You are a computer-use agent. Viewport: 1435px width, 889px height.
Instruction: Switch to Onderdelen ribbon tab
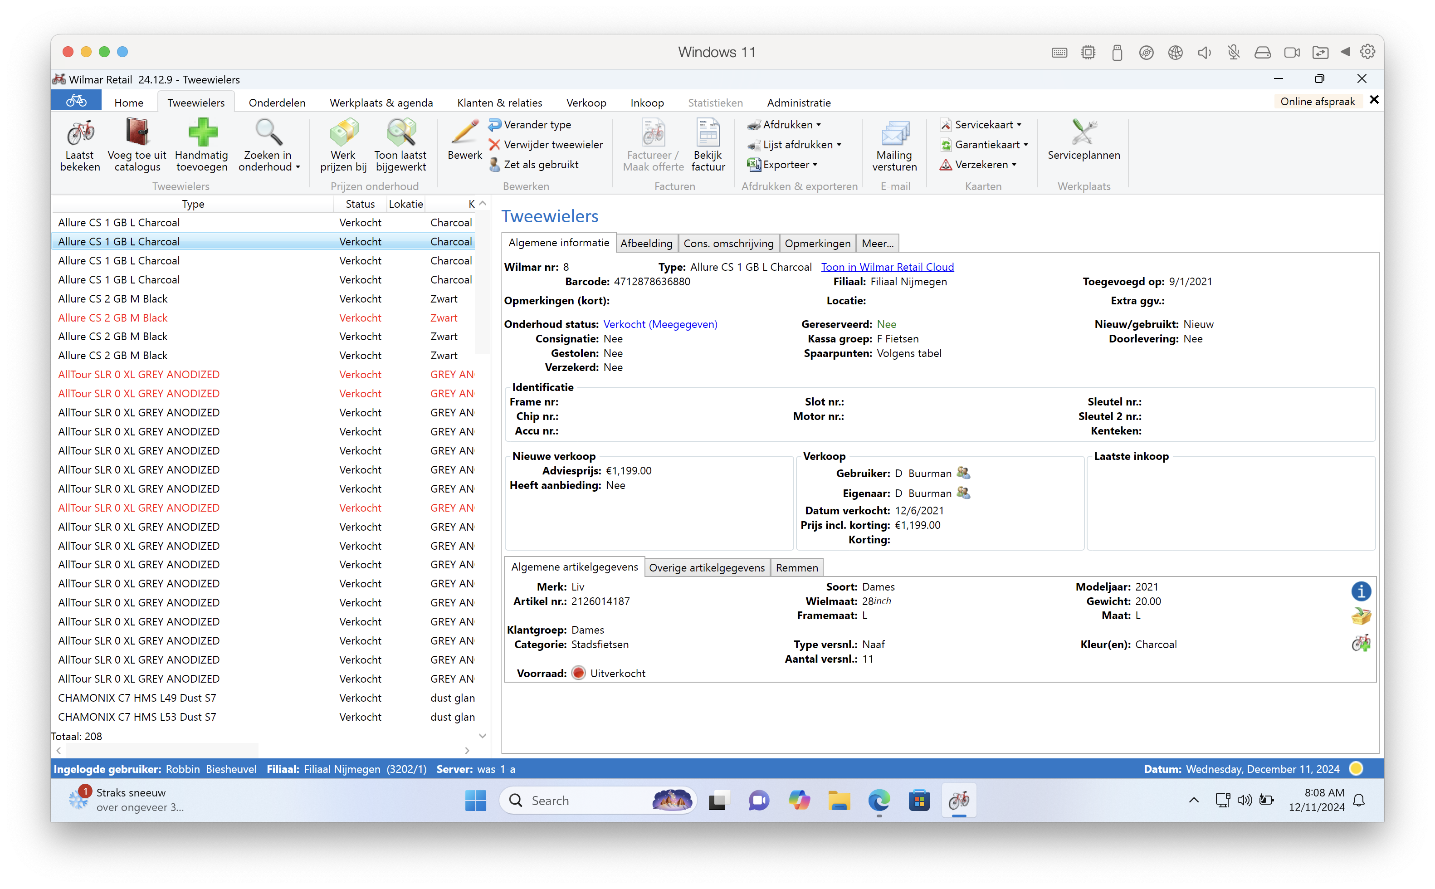point(277,103)
